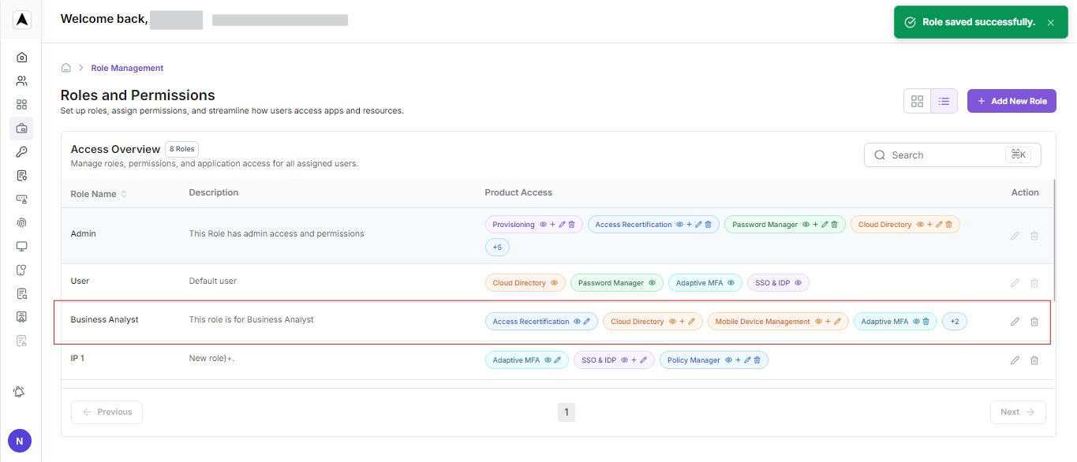
Task: Open the Users section from the sidebar
Action: 21,80
